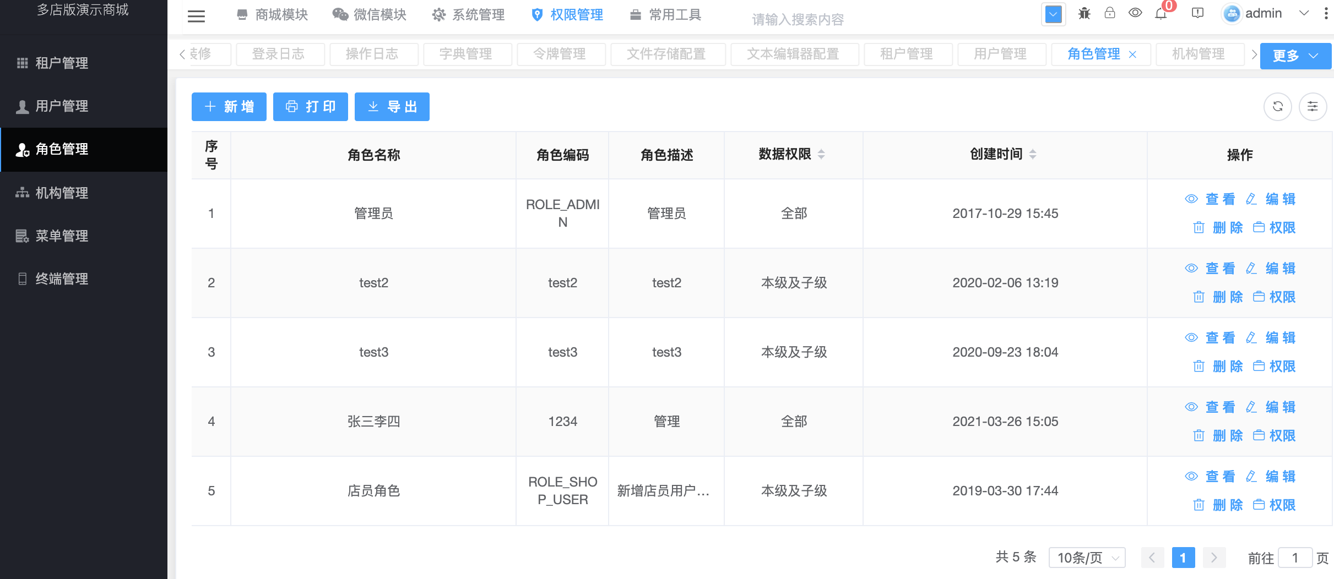Open column settings with the filter sliders icon
Viewport: 1334px width, 579px height.
[1313, 106]
